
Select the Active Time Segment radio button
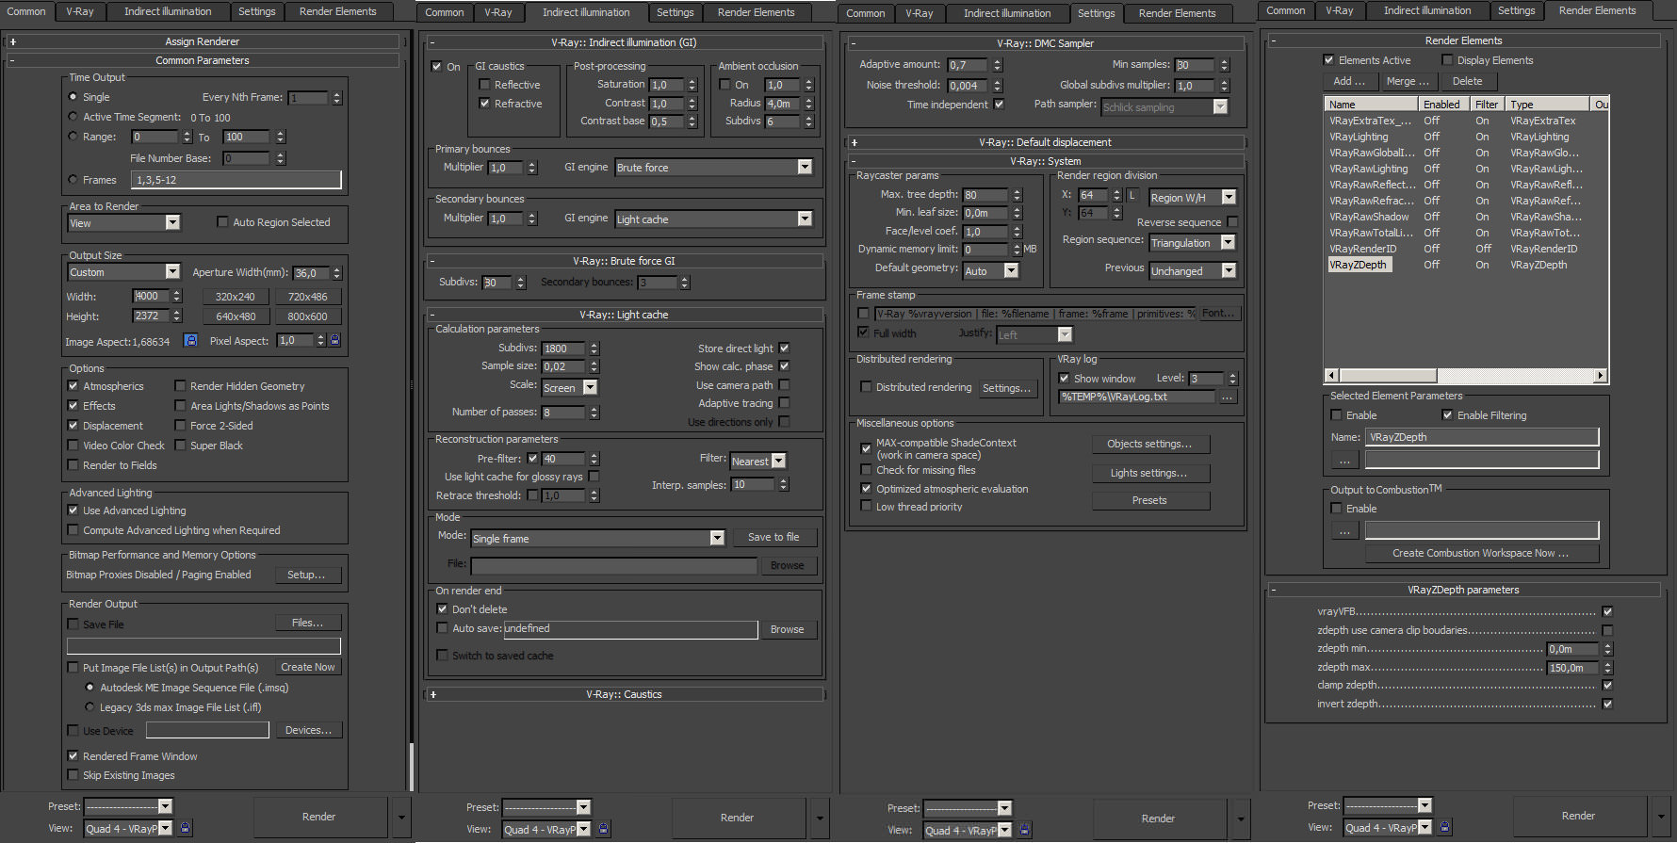point(73,117)
